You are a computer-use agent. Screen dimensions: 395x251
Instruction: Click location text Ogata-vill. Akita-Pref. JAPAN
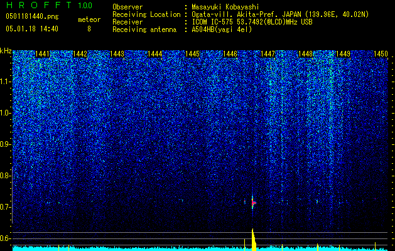pos(246,14)
